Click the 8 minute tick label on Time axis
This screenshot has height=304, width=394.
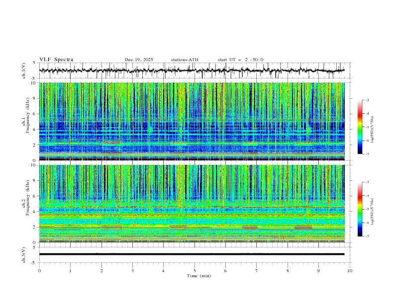click(x=288, y=271)
